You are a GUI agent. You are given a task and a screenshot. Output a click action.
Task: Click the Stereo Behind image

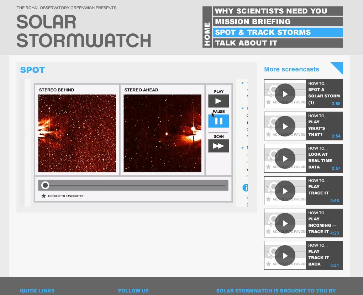77,133
